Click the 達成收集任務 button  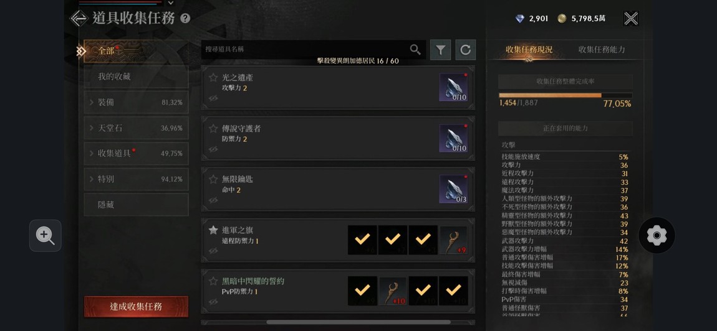click(137, 306)
